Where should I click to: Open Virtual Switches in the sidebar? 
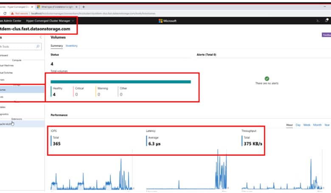coord(6,73)
